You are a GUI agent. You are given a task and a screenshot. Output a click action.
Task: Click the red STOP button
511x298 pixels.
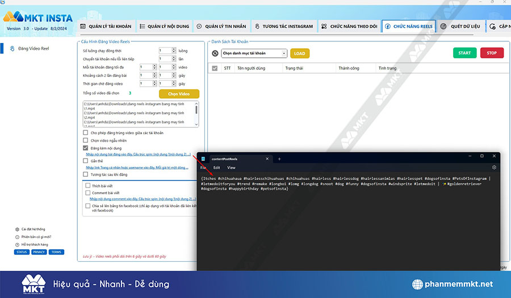[492, 53]
